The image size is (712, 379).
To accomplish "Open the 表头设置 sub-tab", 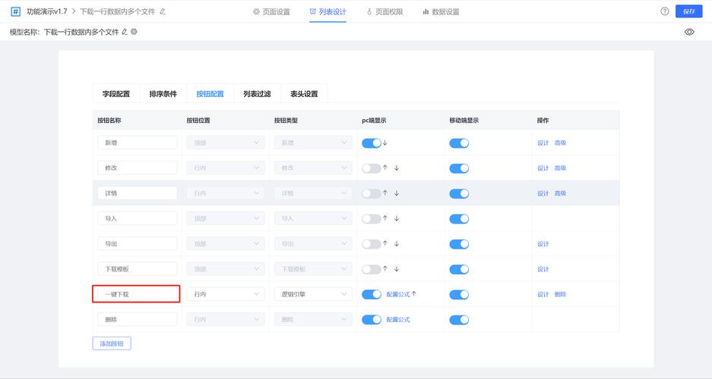I will (304, 94).
